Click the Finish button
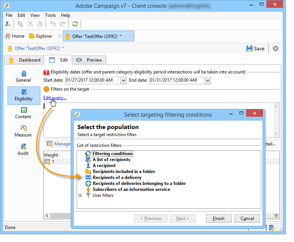Screen dimensions: 294x242 (218, 219)
